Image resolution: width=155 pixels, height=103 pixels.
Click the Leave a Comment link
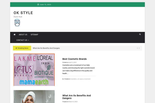85,79
